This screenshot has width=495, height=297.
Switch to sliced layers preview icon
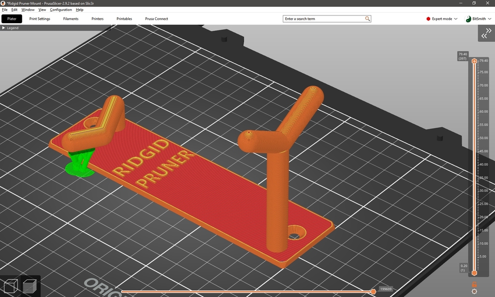point(30,286)
